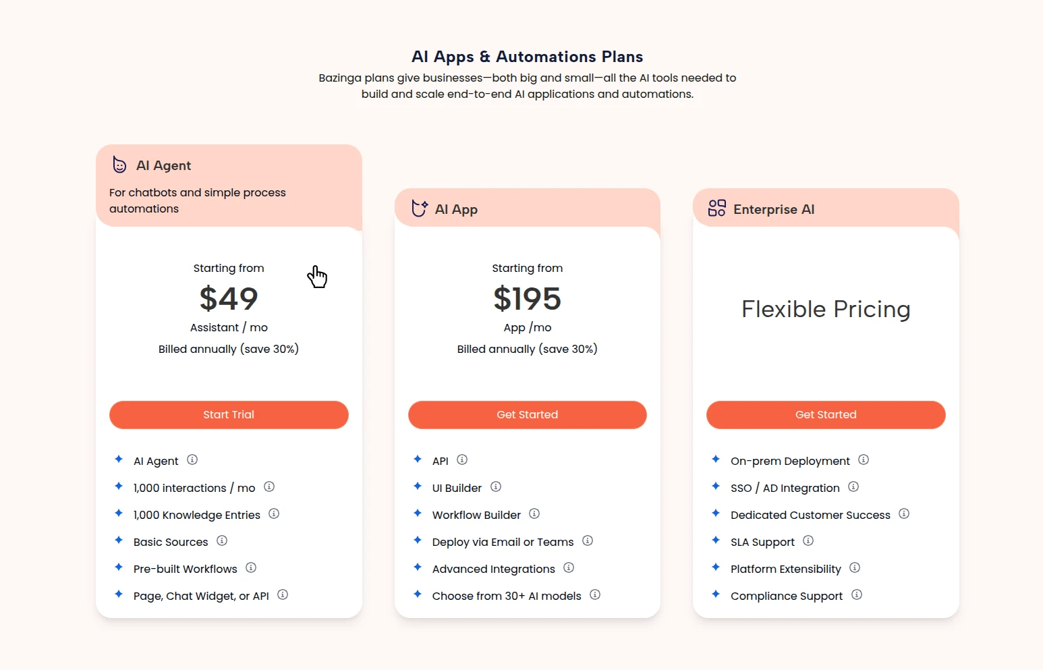Click the Start Trial button
1043x670 pixels.
click(x=229, y=414)
